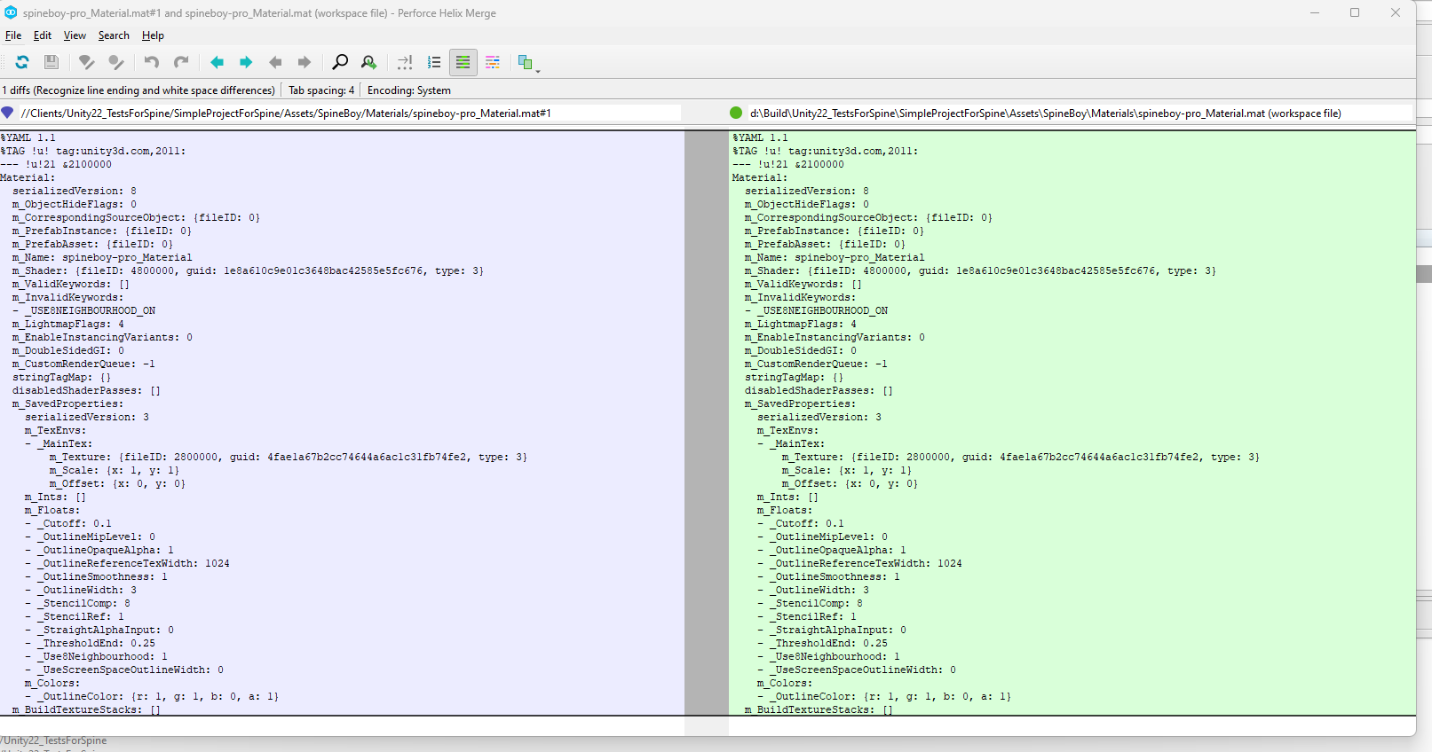Open Find with the magnifier icon
This screenshot has height=752, width=1432.
(340, 62)
